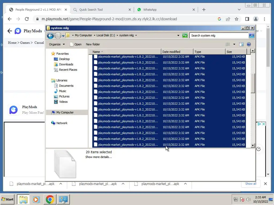
Task: Click volume speaker icon in system tray
Action: click(248, 199)
